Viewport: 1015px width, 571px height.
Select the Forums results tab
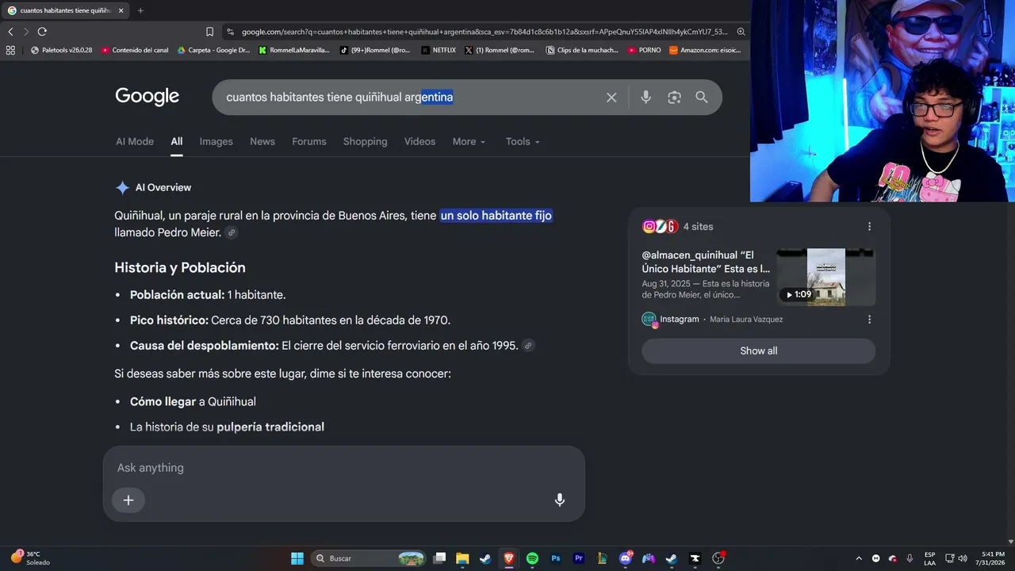click(309, 142)
